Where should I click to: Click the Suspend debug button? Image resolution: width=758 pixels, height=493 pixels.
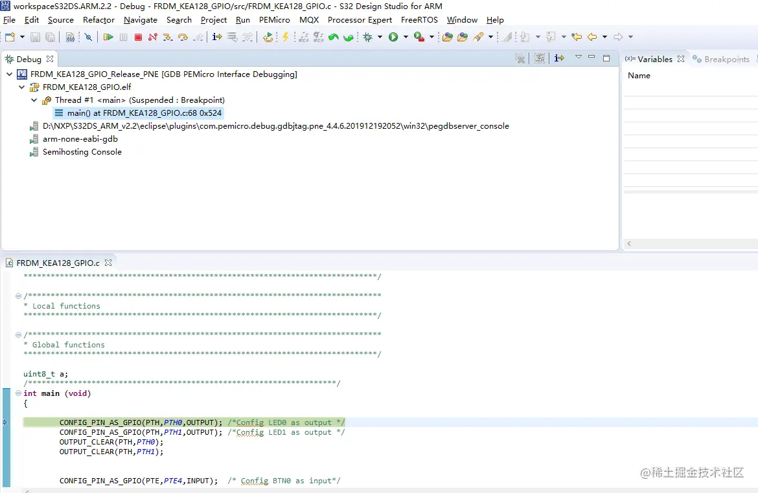point(123,37)
